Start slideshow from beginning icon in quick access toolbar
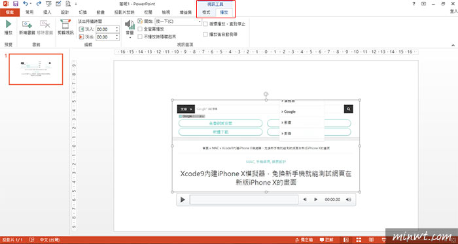This screenshot has height=244, width=458. pyautogui.click(x=49, y=4)
